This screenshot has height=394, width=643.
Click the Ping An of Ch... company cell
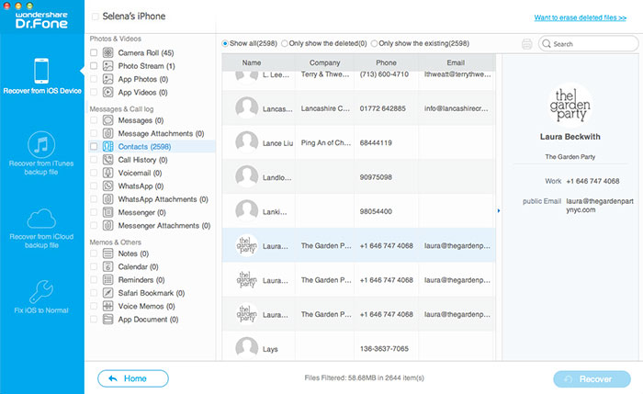(325, 142)
